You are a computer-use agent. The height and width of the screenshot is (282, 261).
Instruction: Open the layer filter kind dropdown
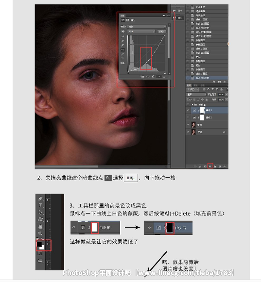tap(192, 89)
